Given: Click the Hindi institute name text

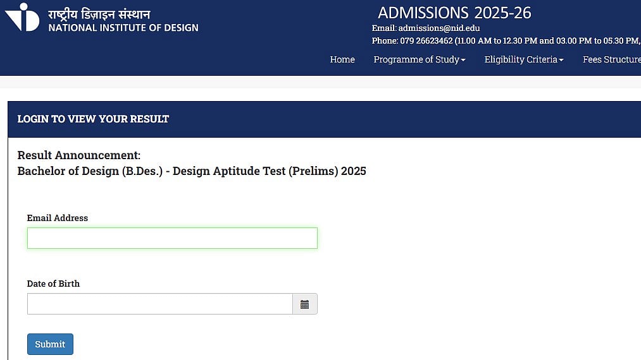Looking at the screenshot, I should click(x=99, y=13).
